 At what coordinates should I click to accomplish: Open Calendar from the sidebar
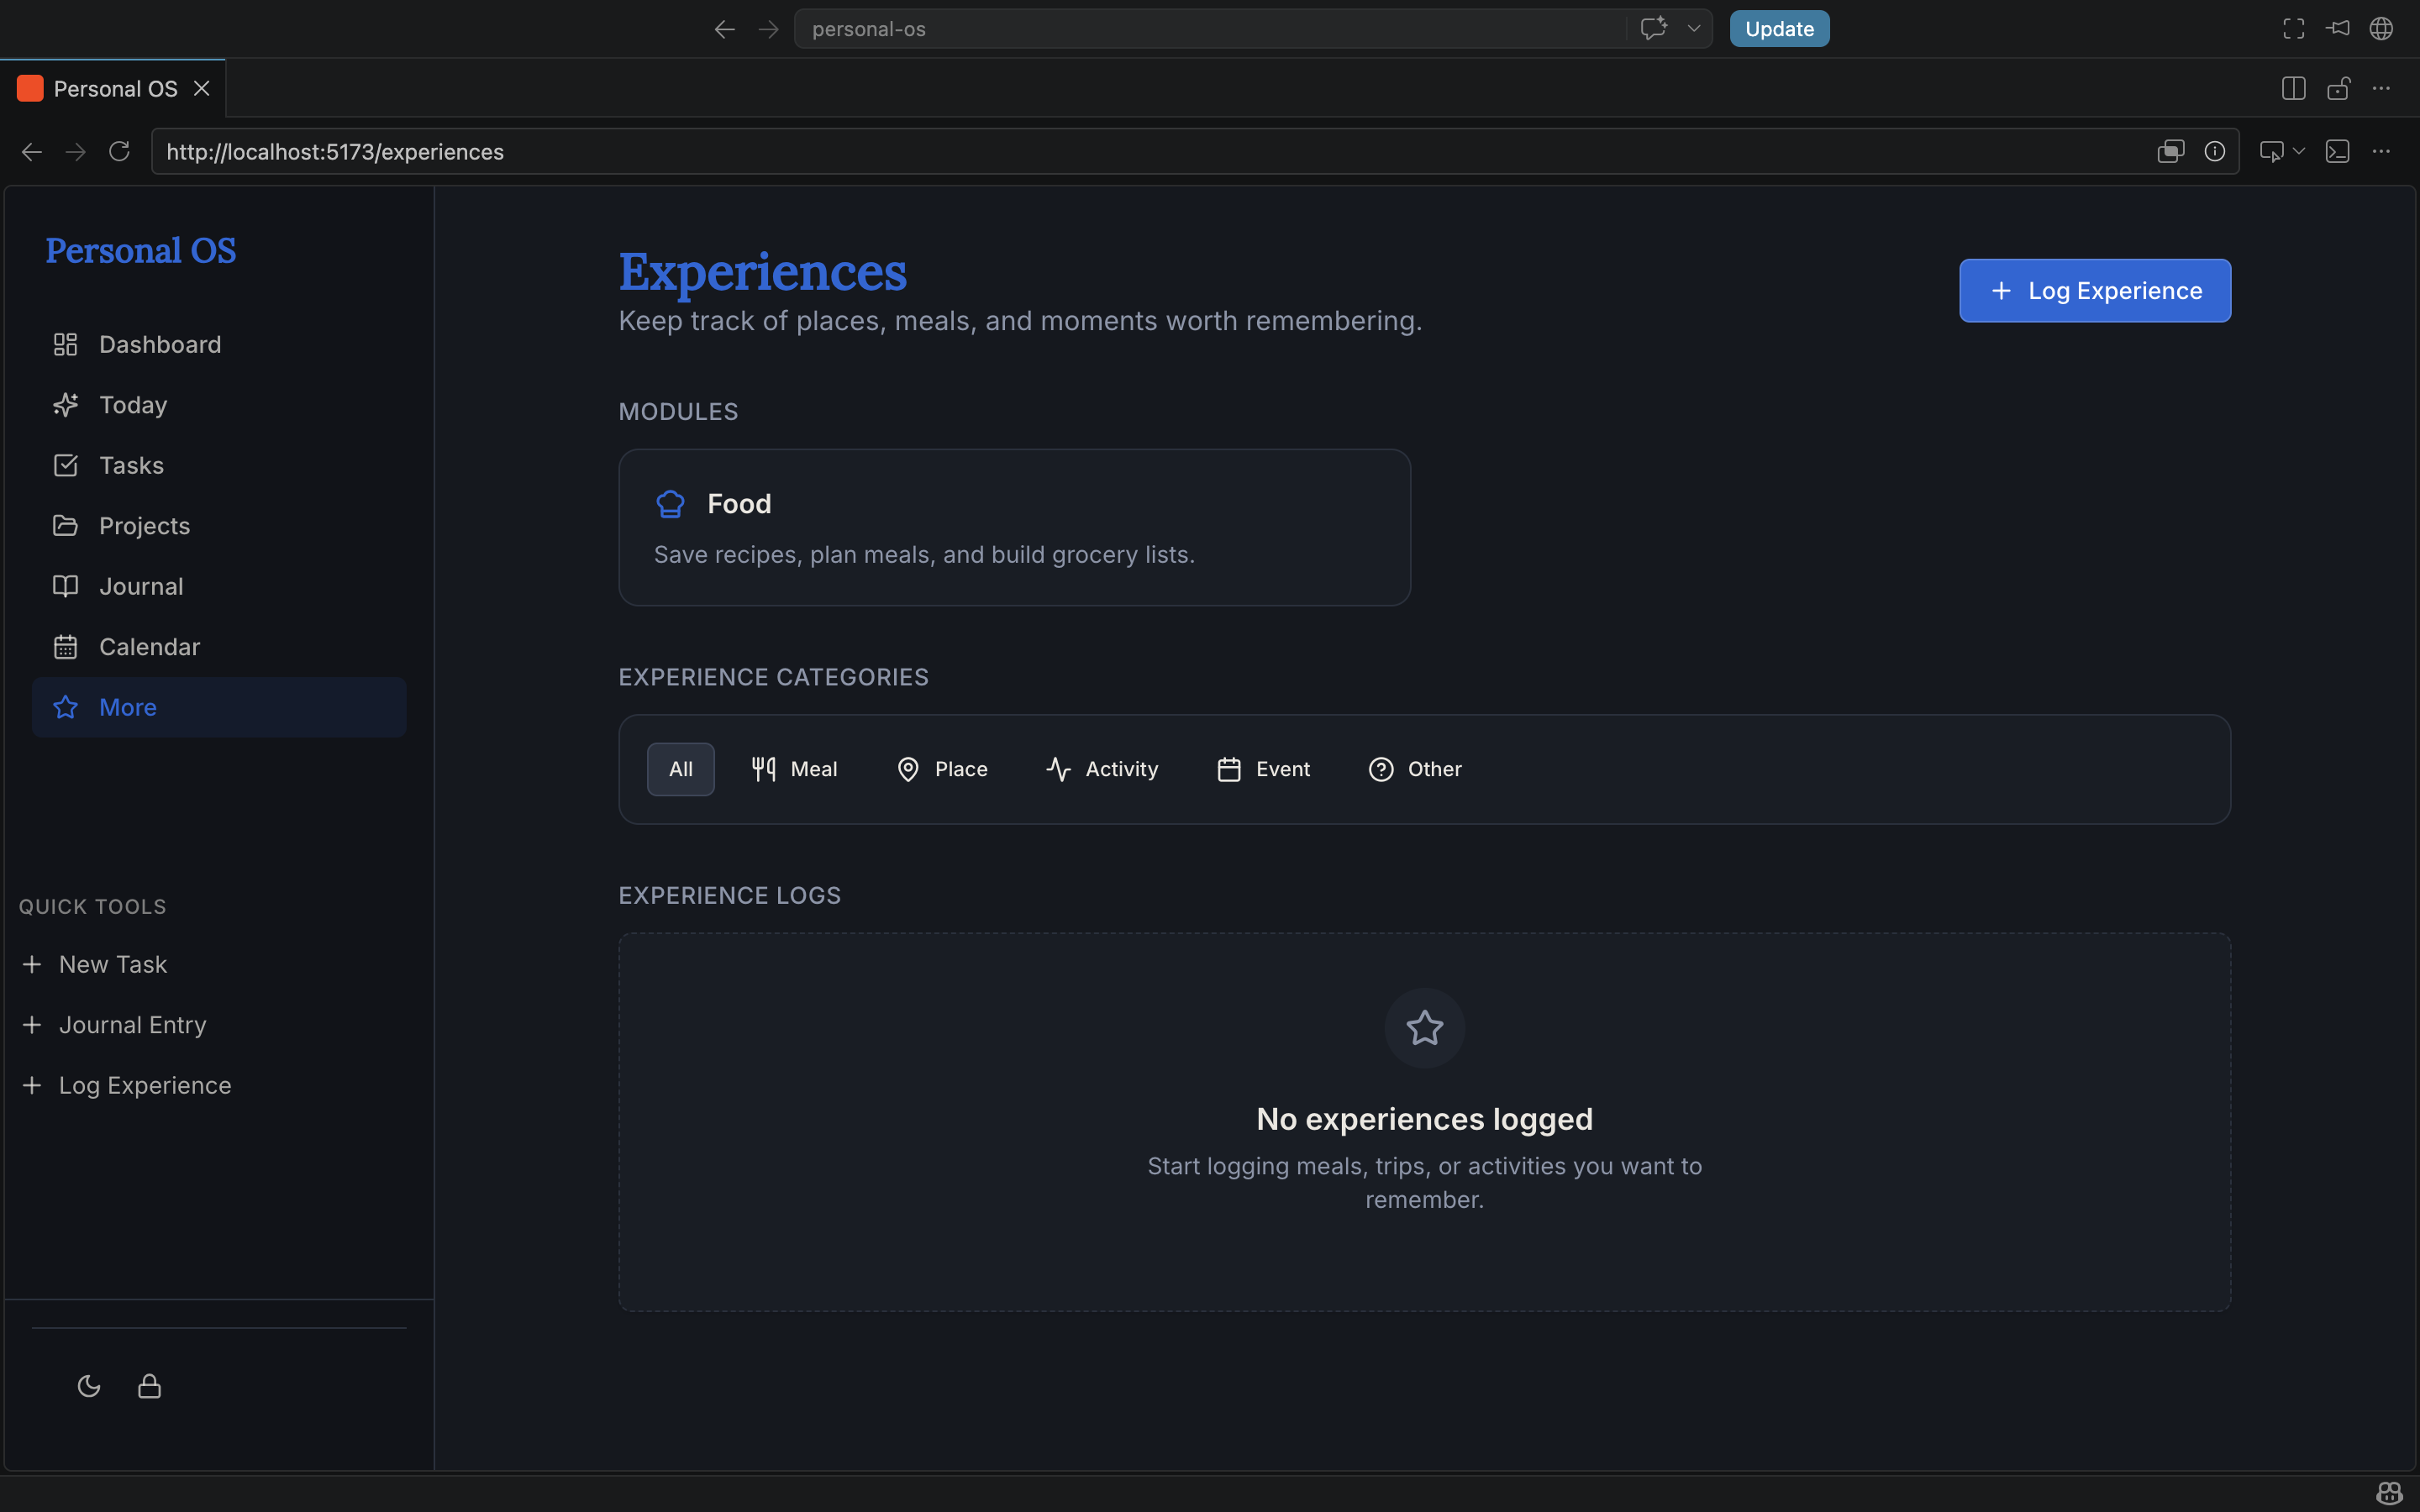tap(219, 647)
